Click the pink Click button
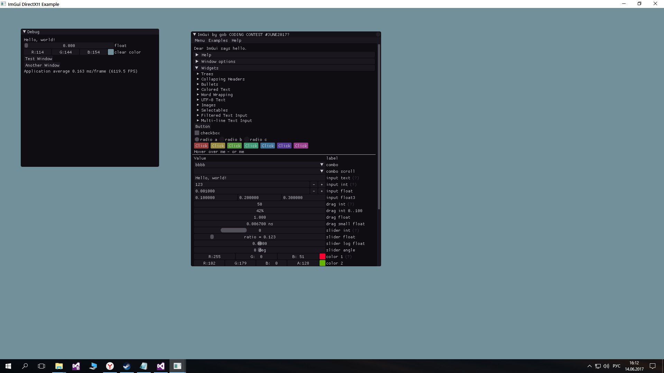The image size is (664, 373). click(x=301, y=146)
